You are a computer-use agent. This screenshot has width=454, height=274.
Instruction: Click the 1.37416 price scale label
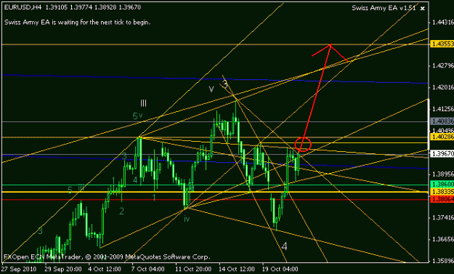pyautogui.click(x=442, y=217)
